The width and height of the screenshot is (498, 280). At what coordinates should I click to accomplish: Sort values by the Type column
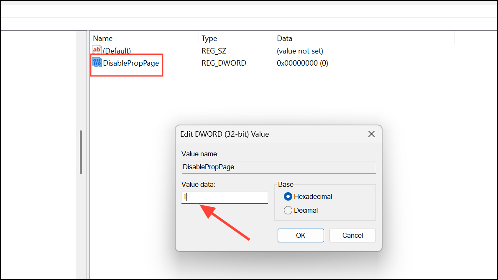(x=209, y=38)
